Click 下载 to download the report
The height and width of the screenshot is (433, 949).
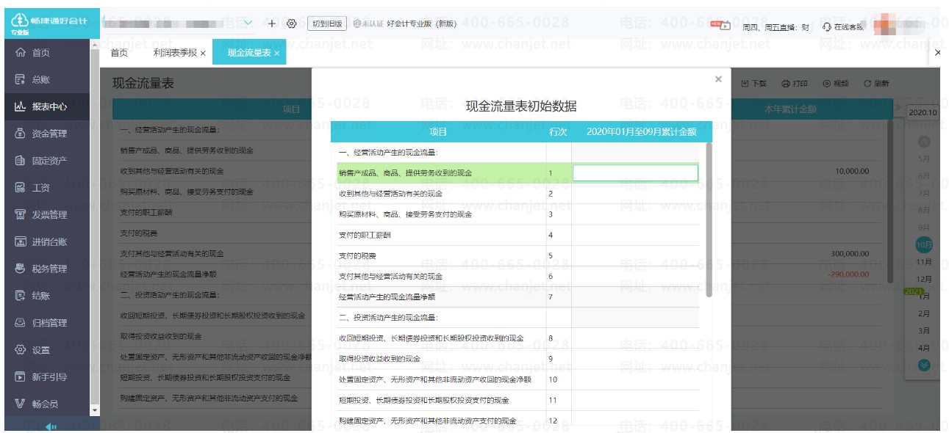[x=753, y=84]
